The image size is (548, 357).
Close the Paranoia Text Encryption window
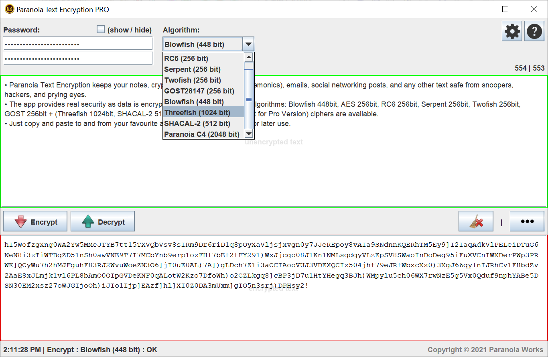534,9
